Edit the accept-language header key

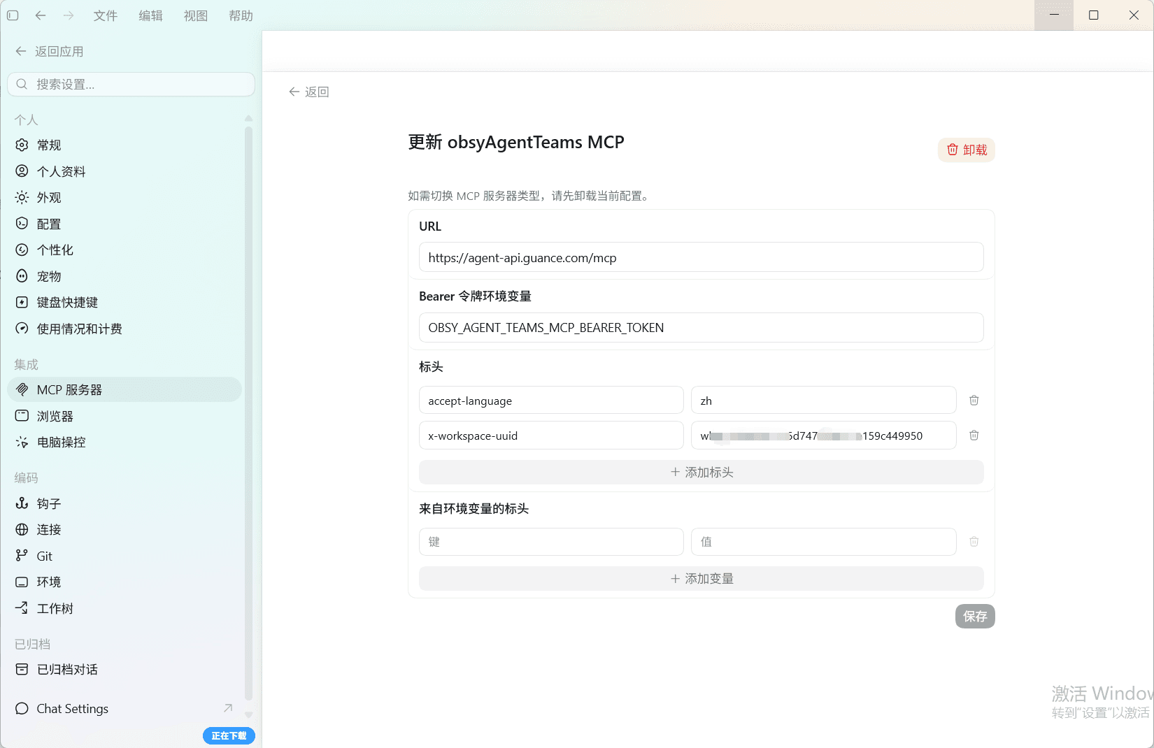click(x=551, y=401)
